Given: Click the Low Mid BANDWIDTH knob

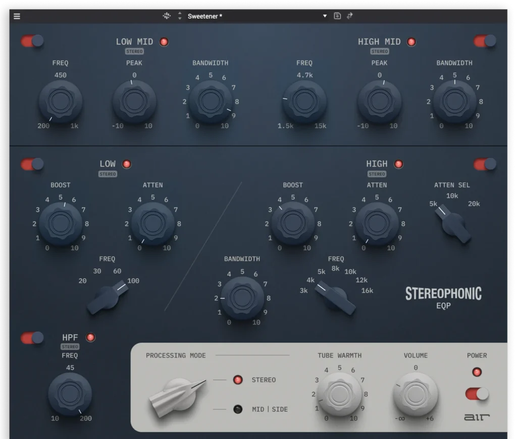Looking at the screenshot, I should click(211, 102).
